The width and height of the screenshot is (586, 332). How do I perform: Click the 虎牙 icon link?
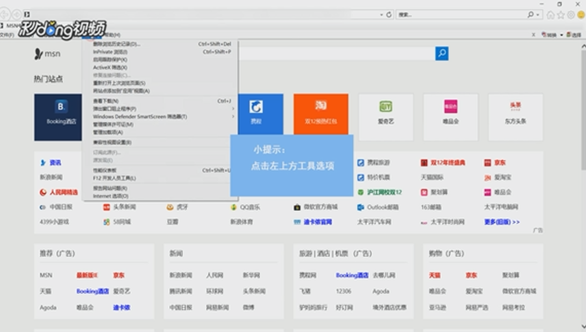(177, 207)
